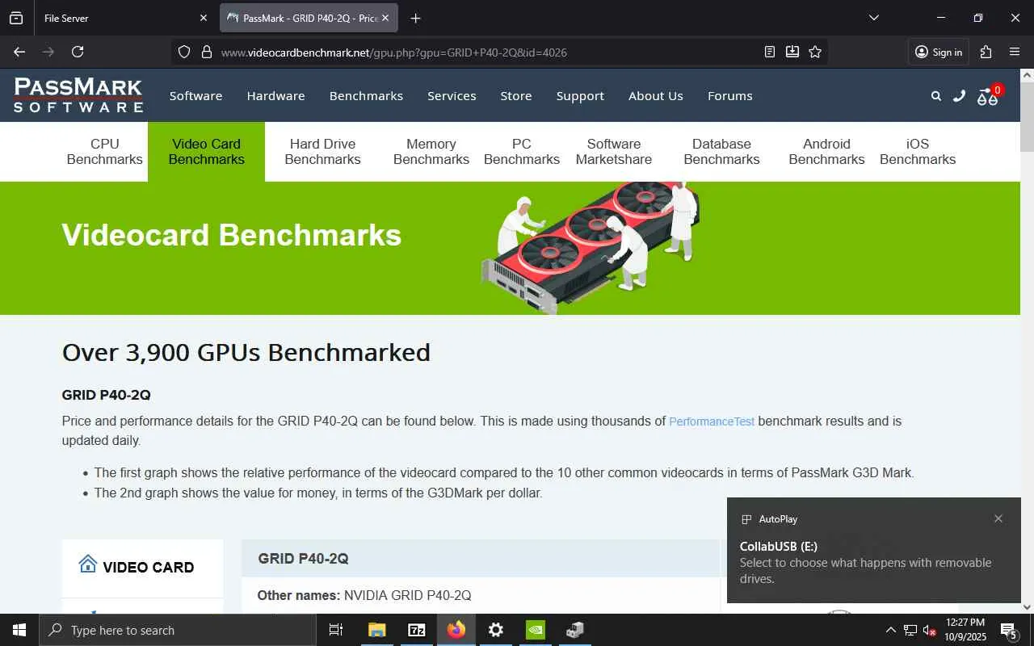Open the About Us navbar item
Screen dimensions: 1034x646
(x=656, y=95)
